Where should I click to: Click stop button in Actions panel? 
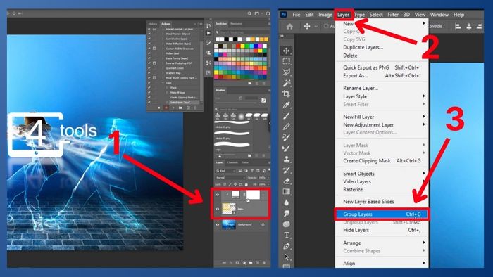(158, 108)
